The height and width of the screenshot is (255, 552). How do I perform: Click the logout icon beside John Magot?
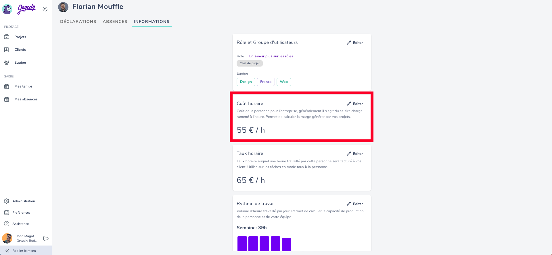click(x=46, y=238)
